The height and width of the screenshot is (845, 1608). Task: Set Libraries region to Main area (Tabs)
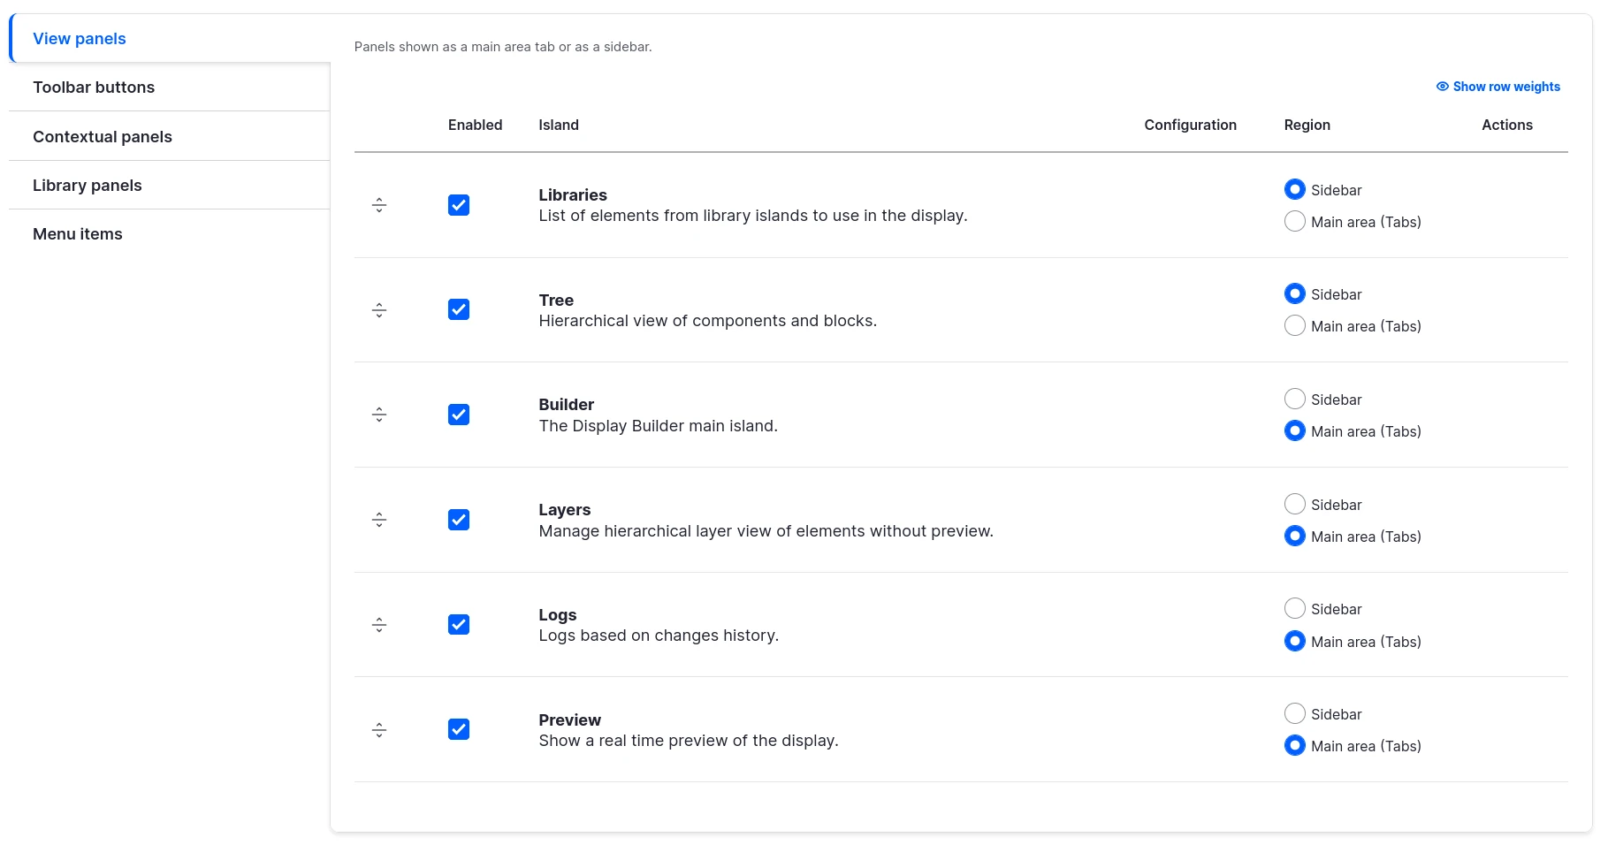1294,222
